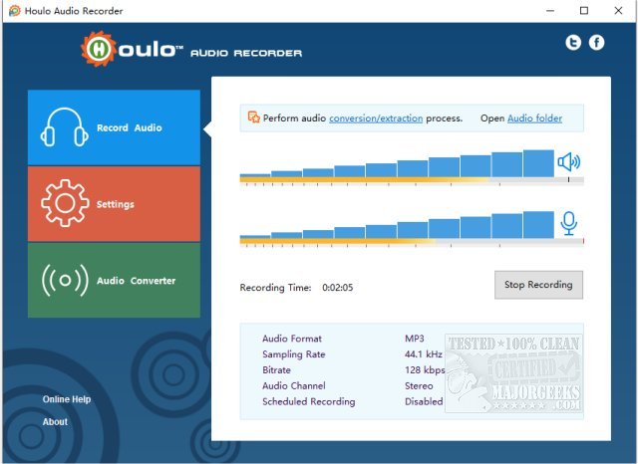
Task: Open the Settings tab
Action: click(114, 204)
